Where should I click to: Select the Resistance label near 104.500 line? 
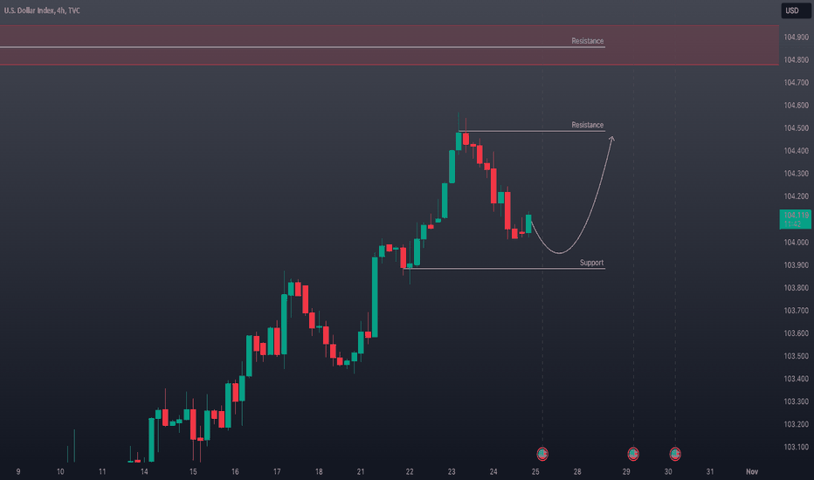[588, 125]
